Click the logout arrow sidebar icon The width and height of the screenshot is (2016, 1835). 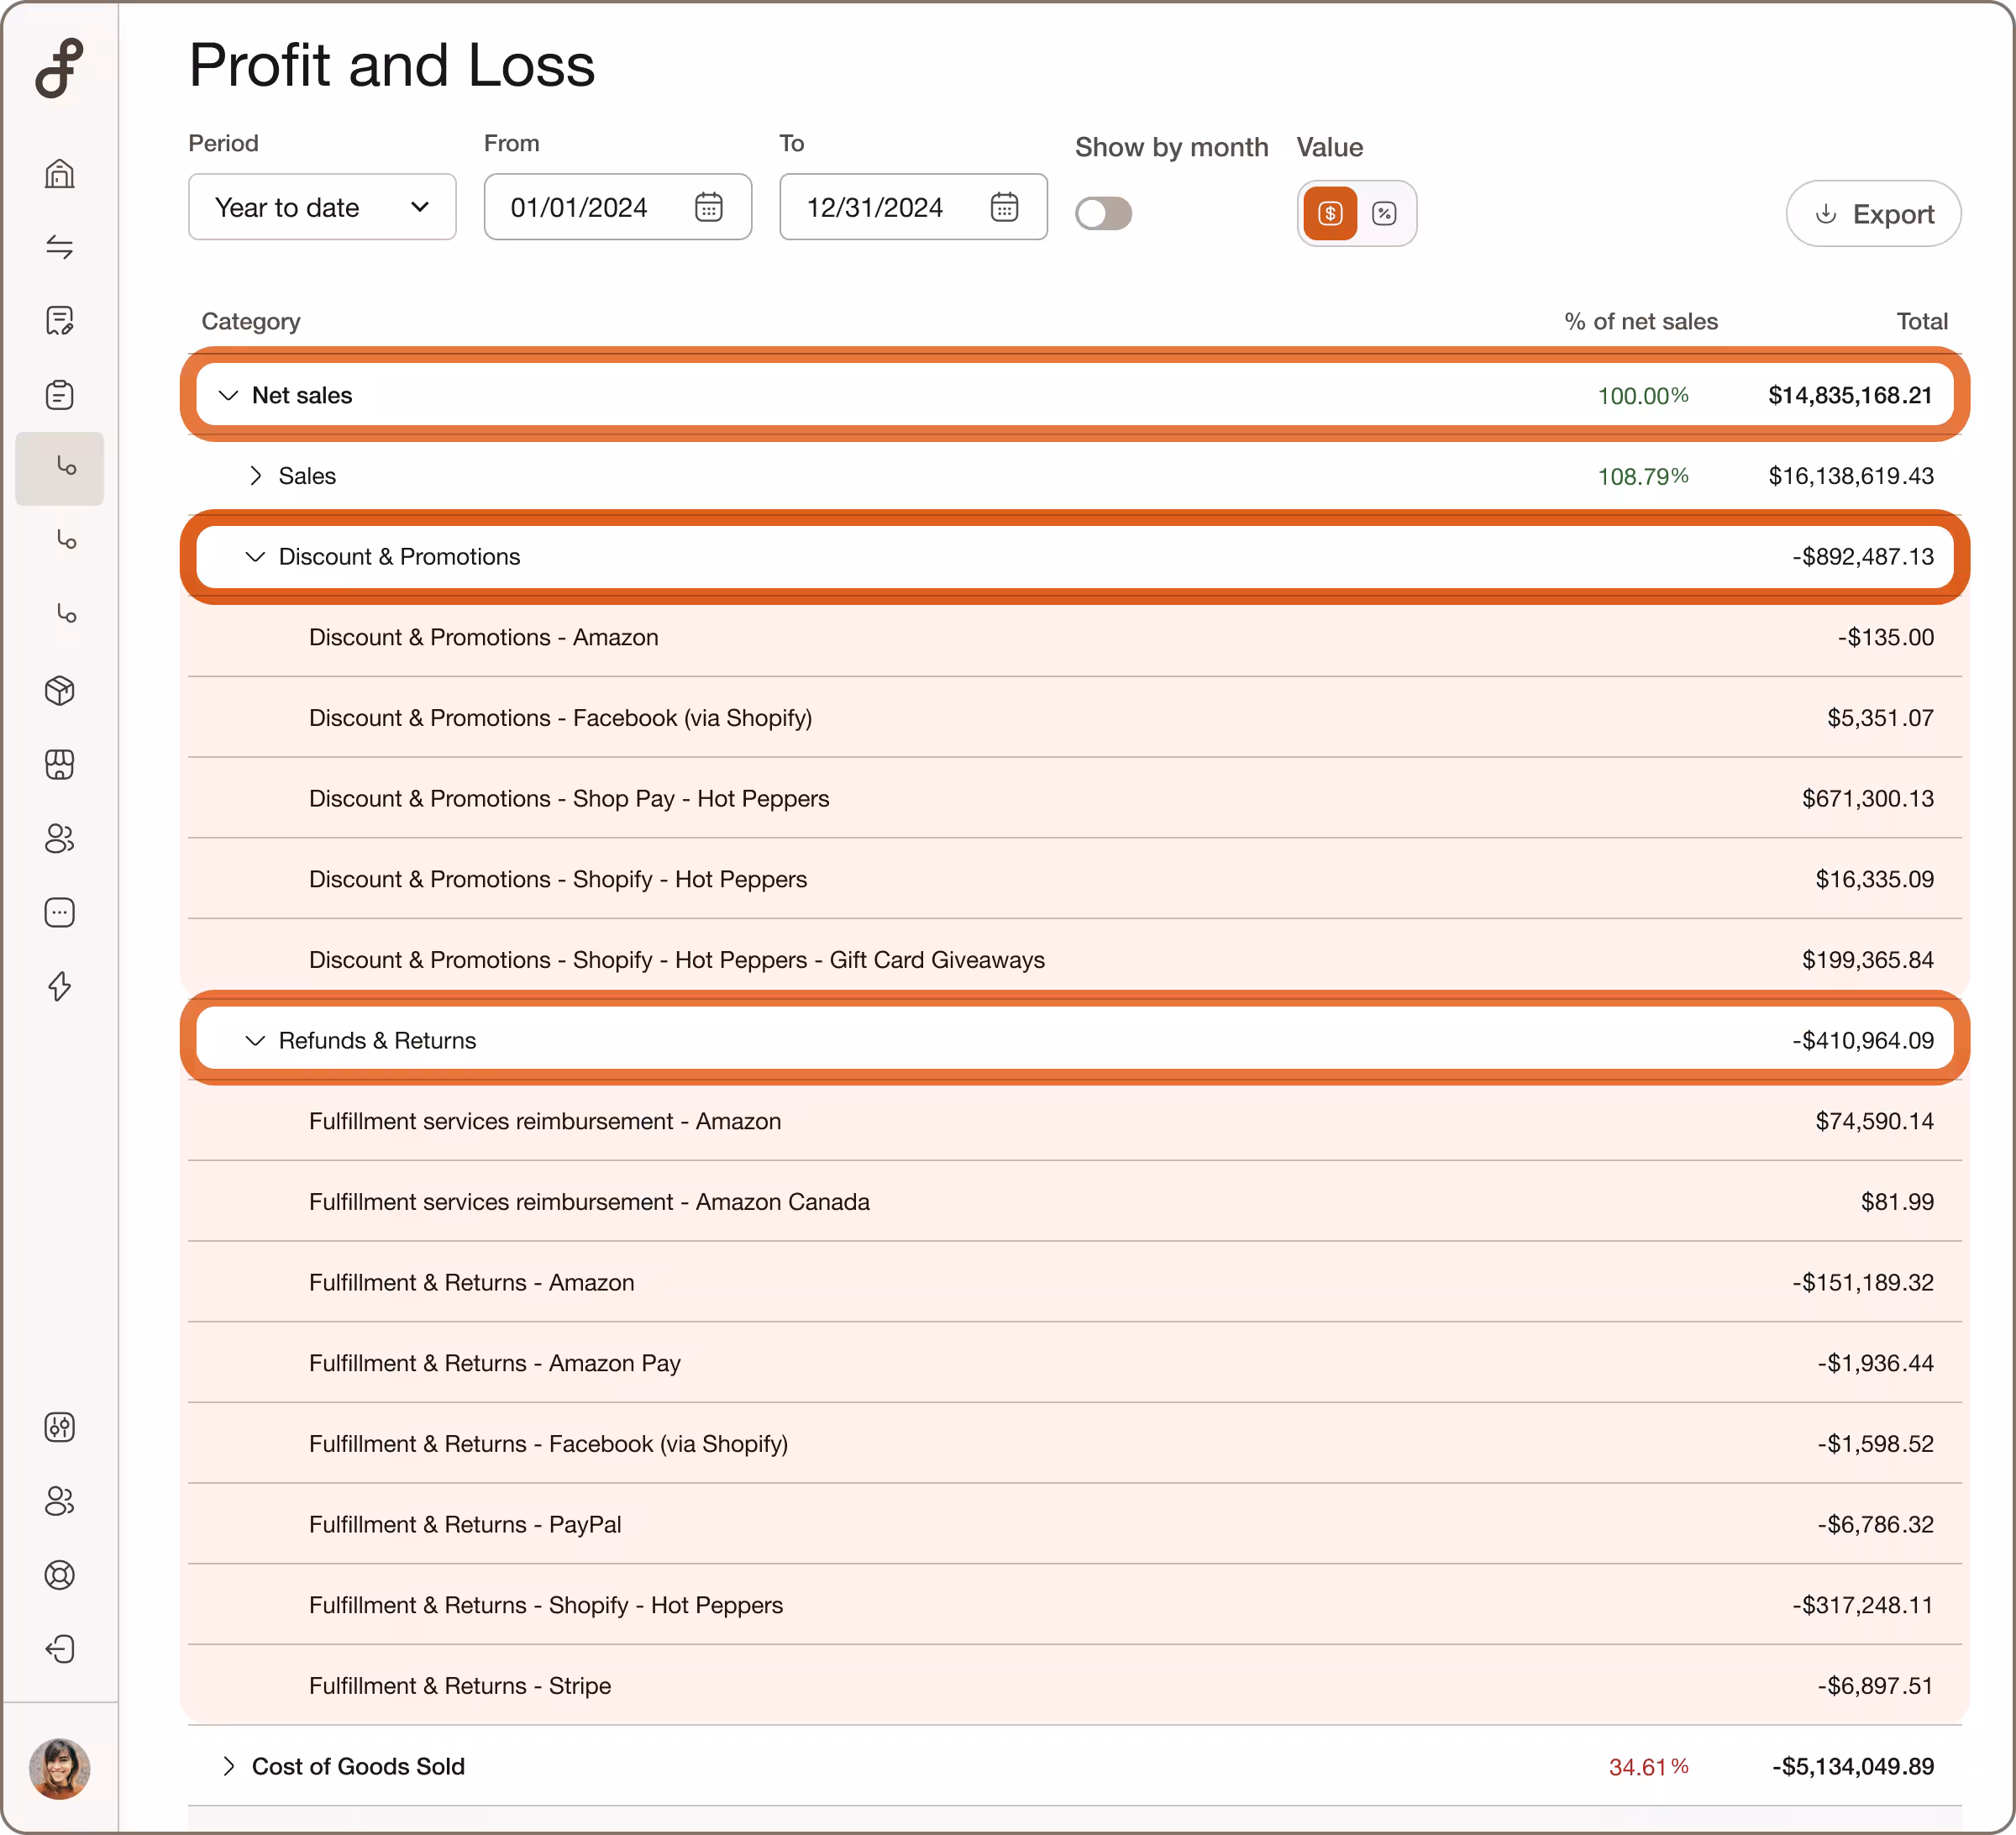(x=60, y=1648)
